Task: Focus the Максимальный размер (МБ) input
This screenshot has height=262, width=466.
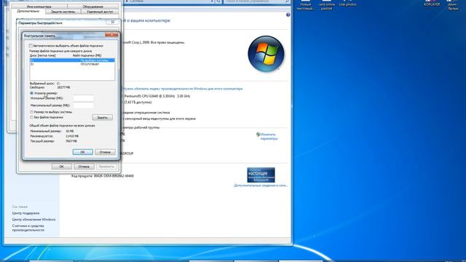Action: click(84, 105)
